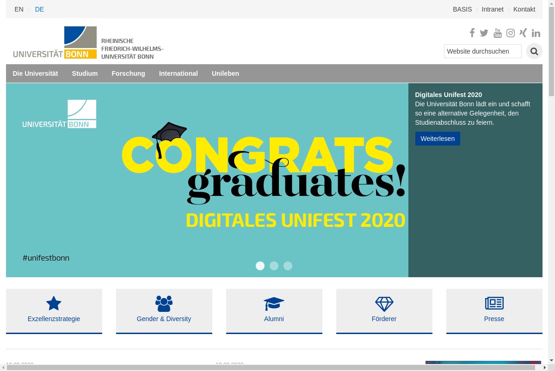Click the scroll left arrow

[3, 367]
